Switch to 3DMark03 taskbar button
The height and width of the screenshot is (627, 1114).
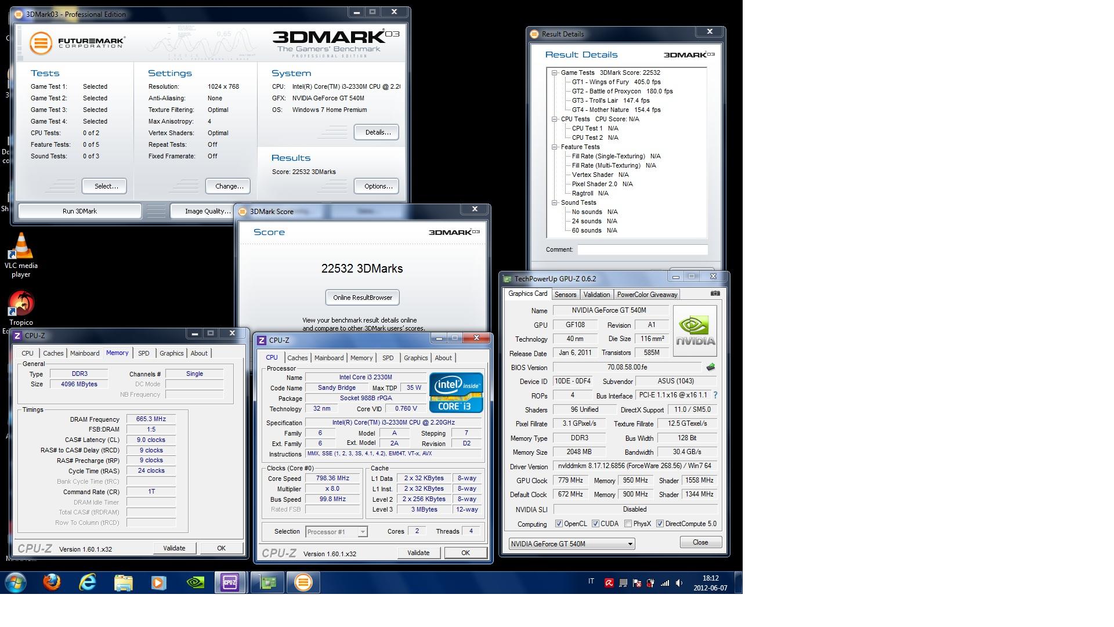click(303, 582)
